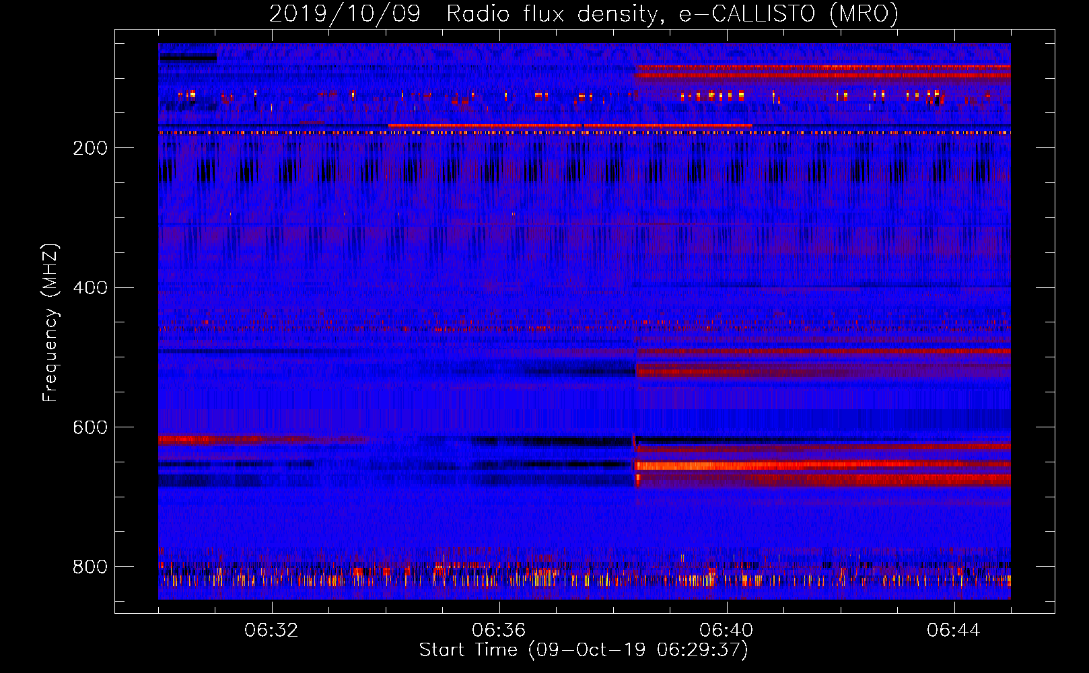Click the '600' frequency tick label
Image resolution: width=1089 pixels, height=673 pixels.
90,428
